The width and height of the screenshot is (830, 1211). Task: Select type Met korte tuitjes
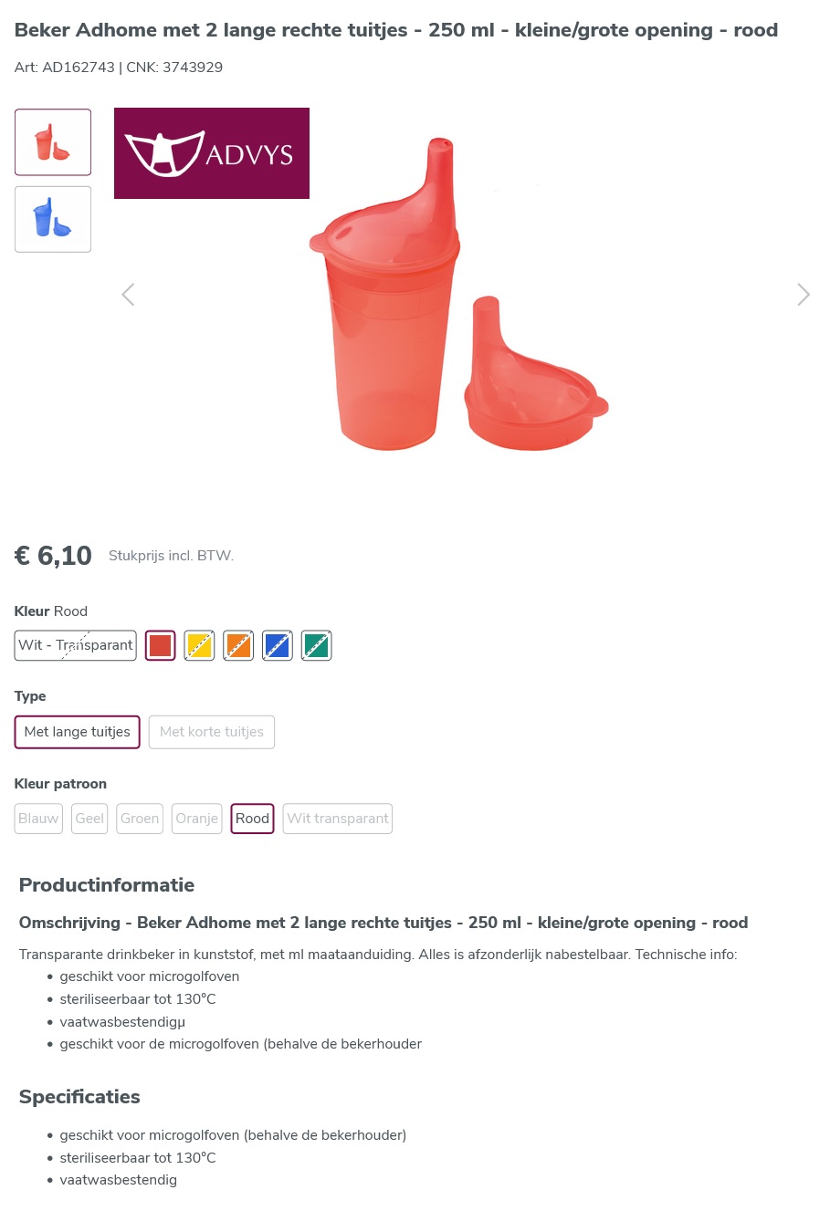tap(212, 732)
